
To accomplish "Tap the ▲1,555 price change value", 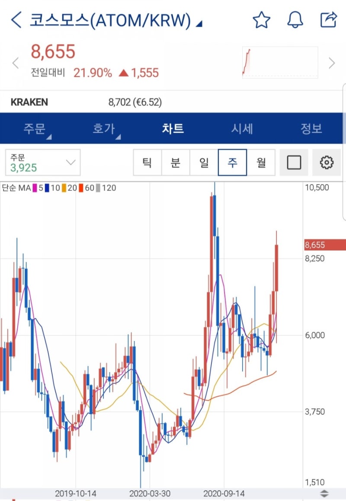I will click(139, 73).
